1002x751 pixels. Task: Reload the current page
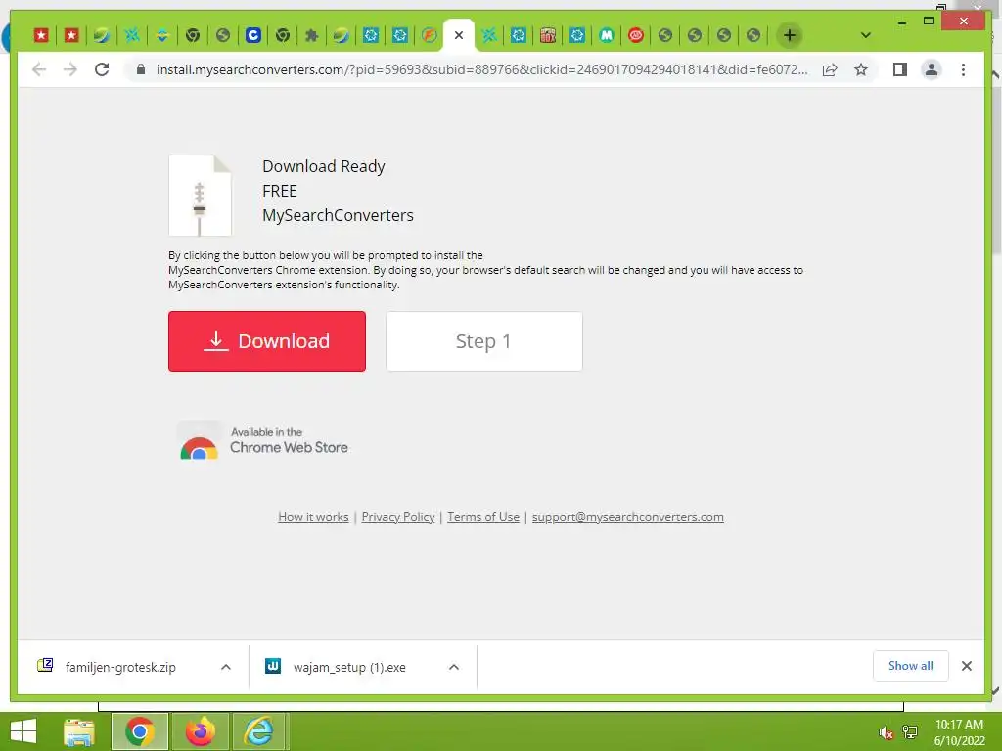pos(102,69)
